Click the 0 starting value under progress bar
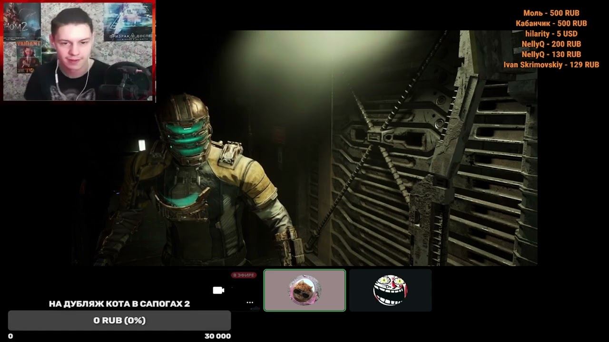 coord(10,336)
